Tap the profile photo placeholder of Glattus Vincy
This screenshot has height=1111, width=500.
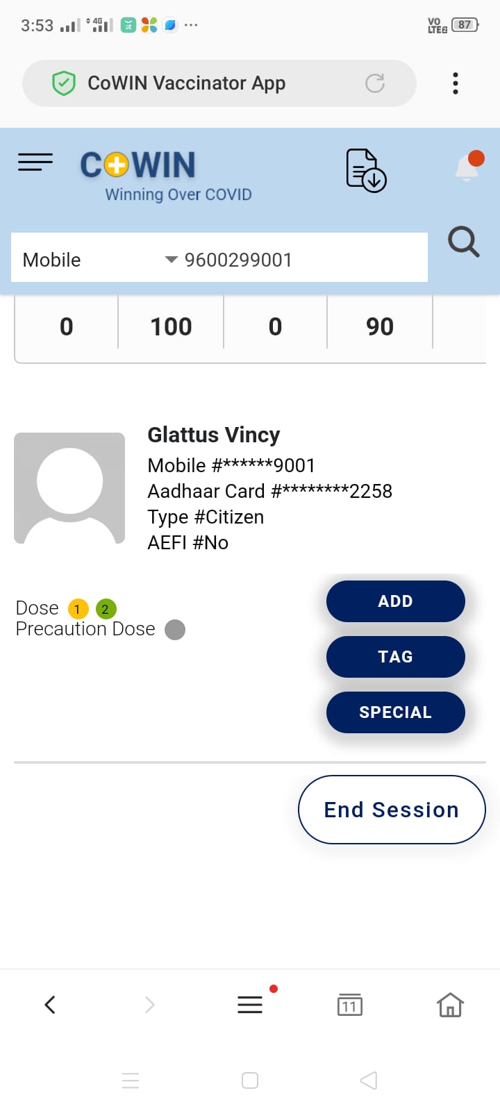69,488
